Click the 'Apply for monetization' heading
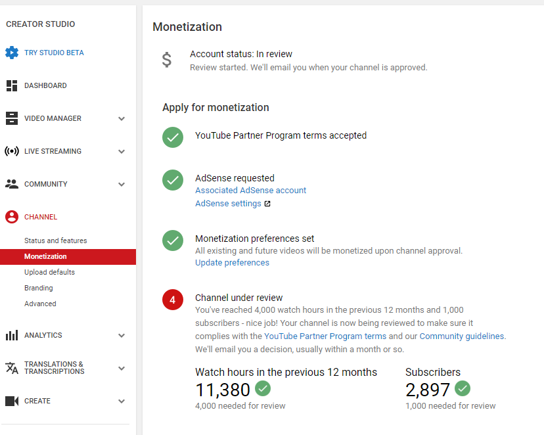 215,108
